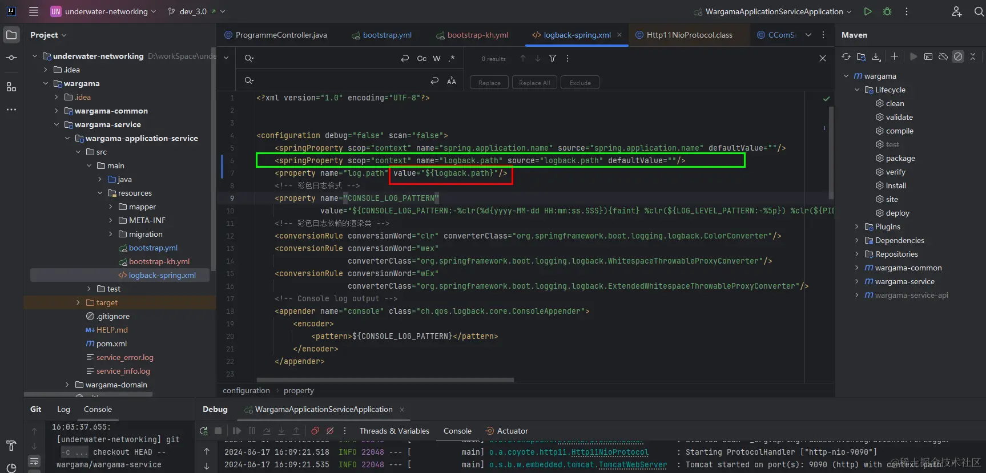Show more tool windows ellipsis in left bar
986x473 pixels.
coord(11,109)
